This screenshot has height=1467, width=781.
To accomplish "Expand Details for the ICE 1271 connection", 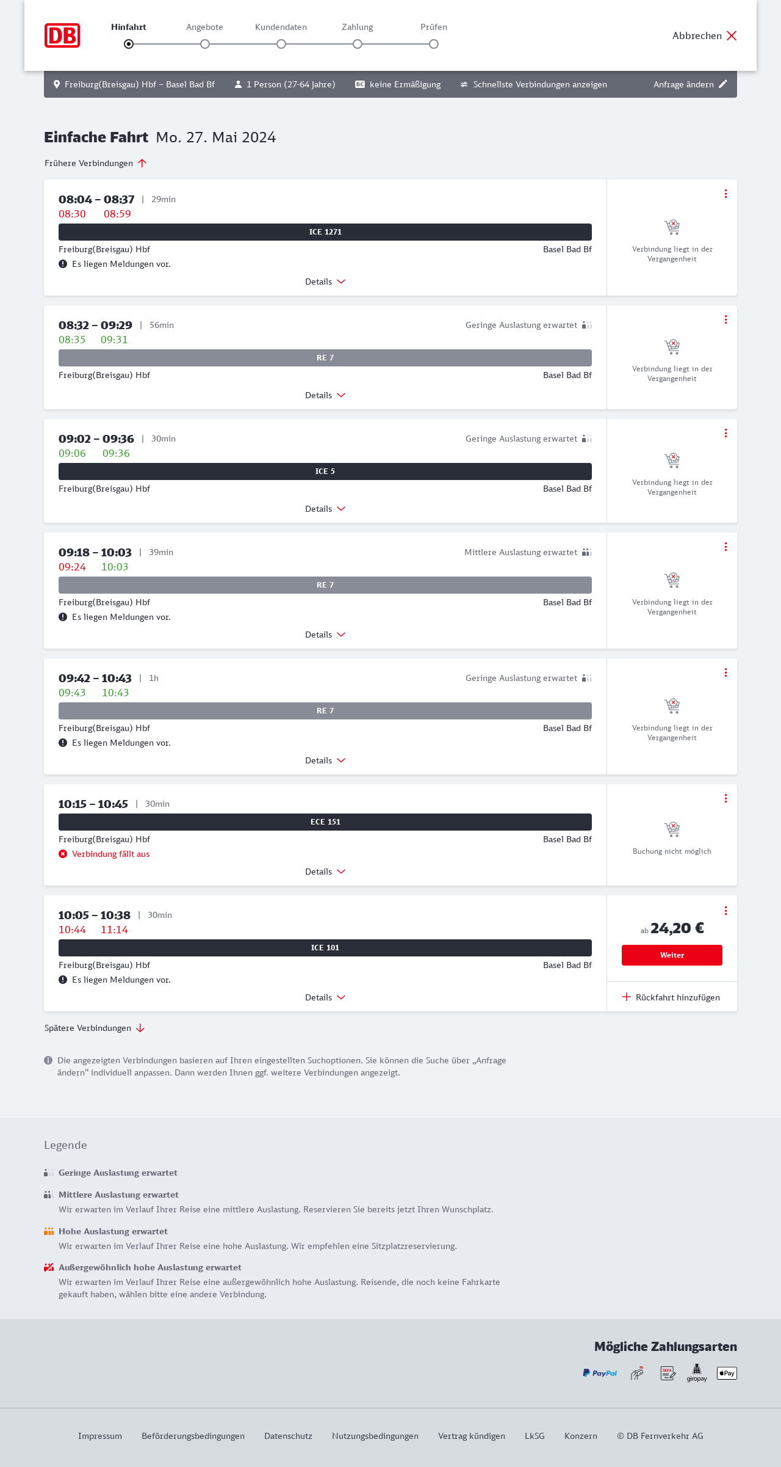I will (325, 282).
